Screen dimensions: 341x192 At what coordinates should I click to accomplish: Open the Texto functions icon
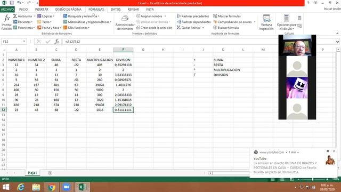(39, 22)
